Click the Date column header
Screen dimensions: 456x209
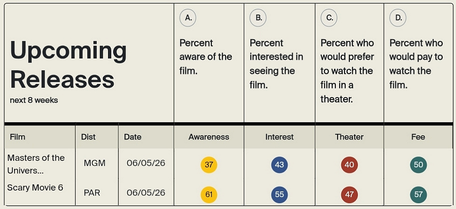pos(132,137)
